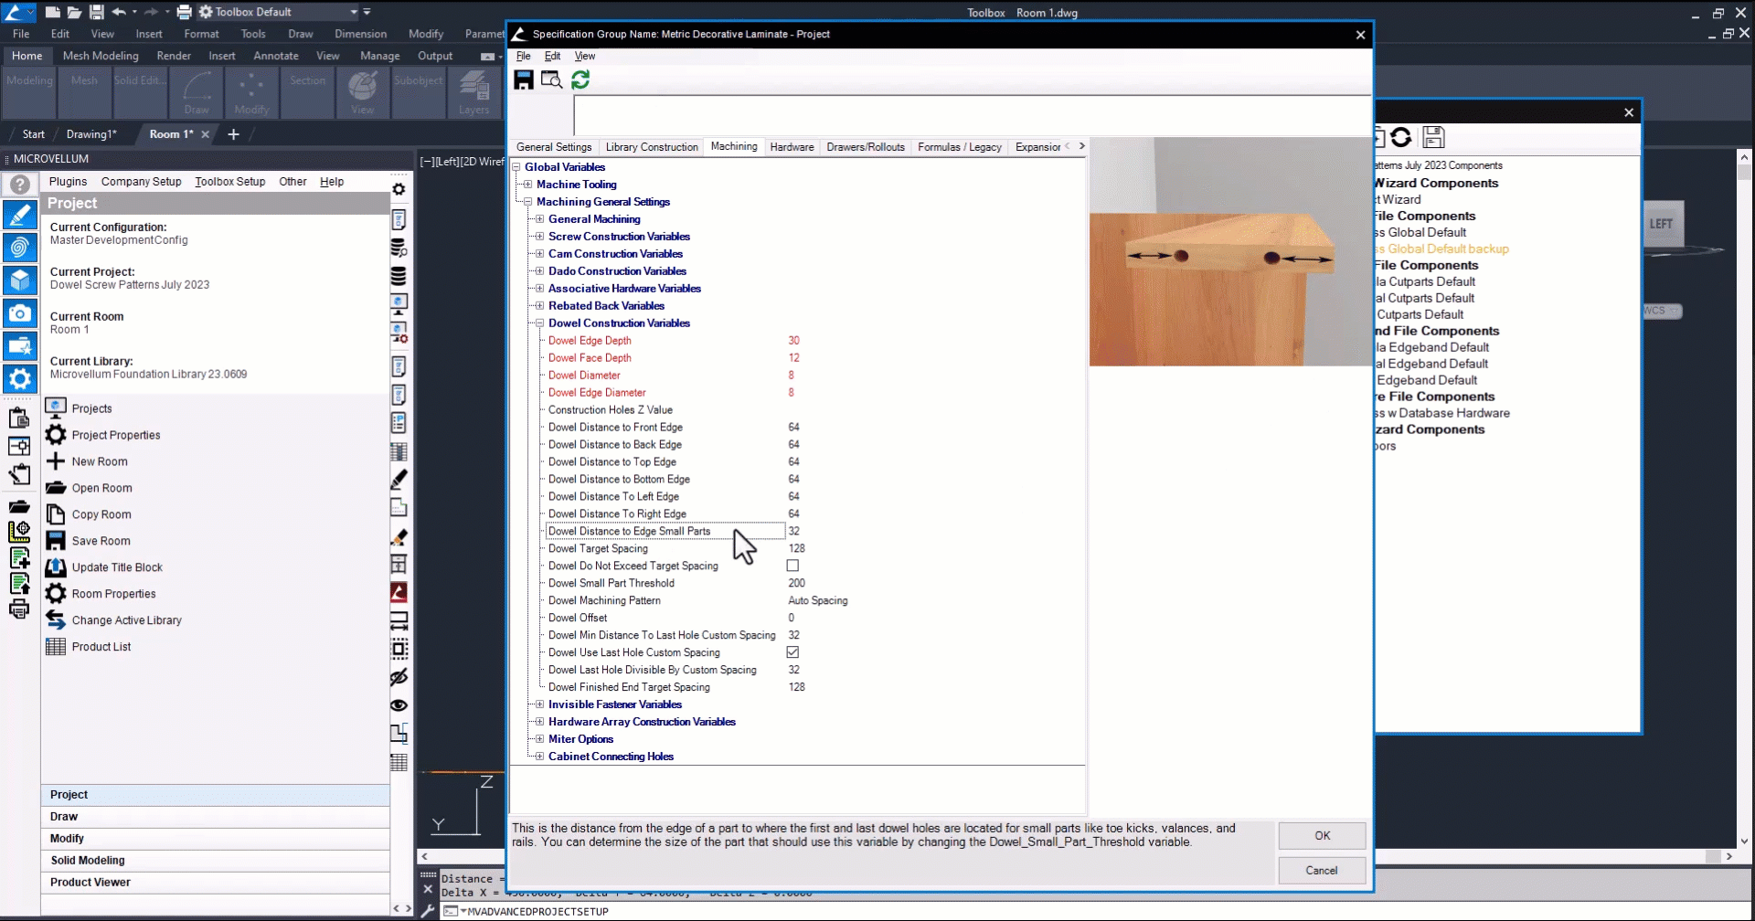This screenshot has width=1755, height=921.
Task: Open the Toolbox Setup menu
Action: [229, 182]
